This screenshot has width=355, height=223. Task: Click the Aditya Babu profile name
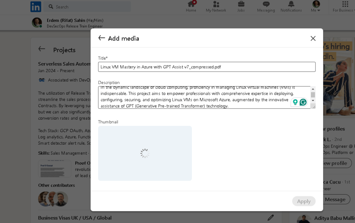click(335, 218)
